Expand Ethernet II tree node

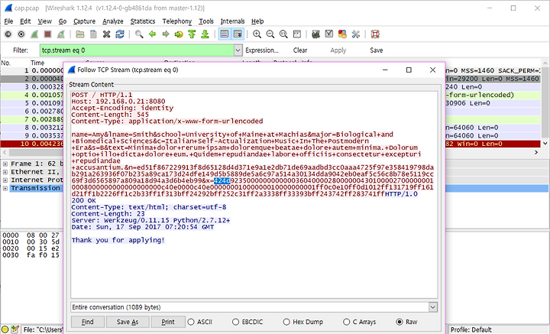point(5,172)
